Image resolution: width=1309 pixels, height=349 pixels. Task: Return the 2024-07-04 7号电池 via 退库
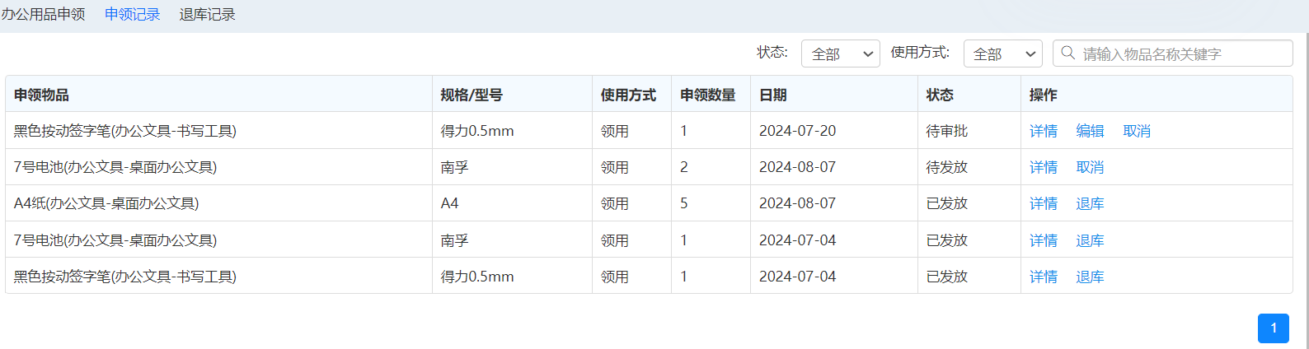tap(1090, 240)
